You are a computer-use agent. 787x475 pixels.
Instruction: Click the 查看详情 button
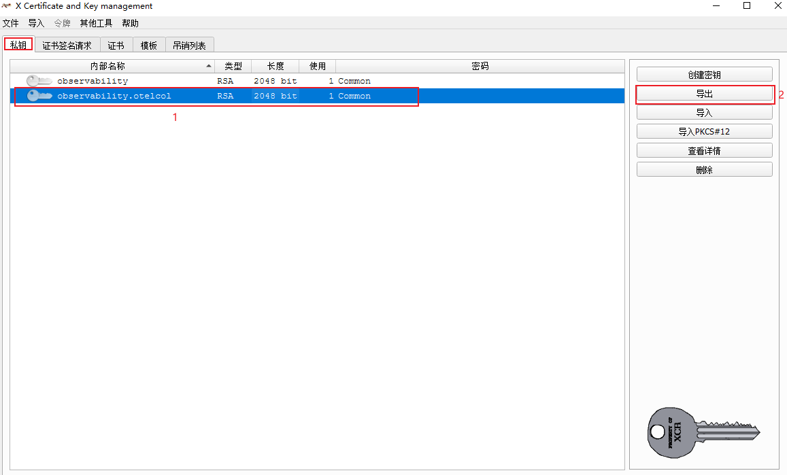point(704,151)
